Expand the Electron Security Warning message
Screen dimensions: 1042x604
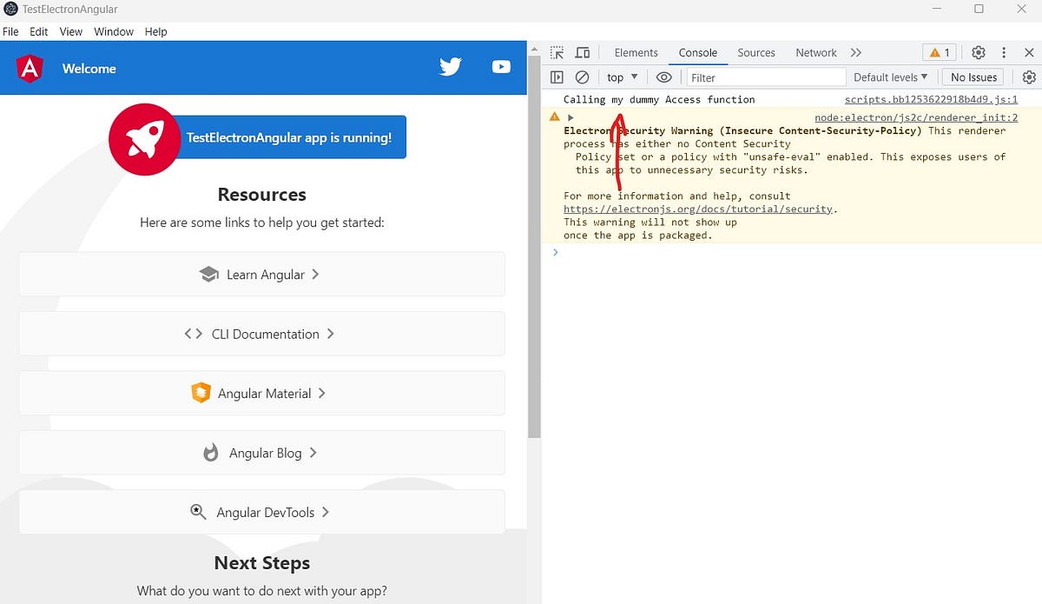(x=570, y=116)
